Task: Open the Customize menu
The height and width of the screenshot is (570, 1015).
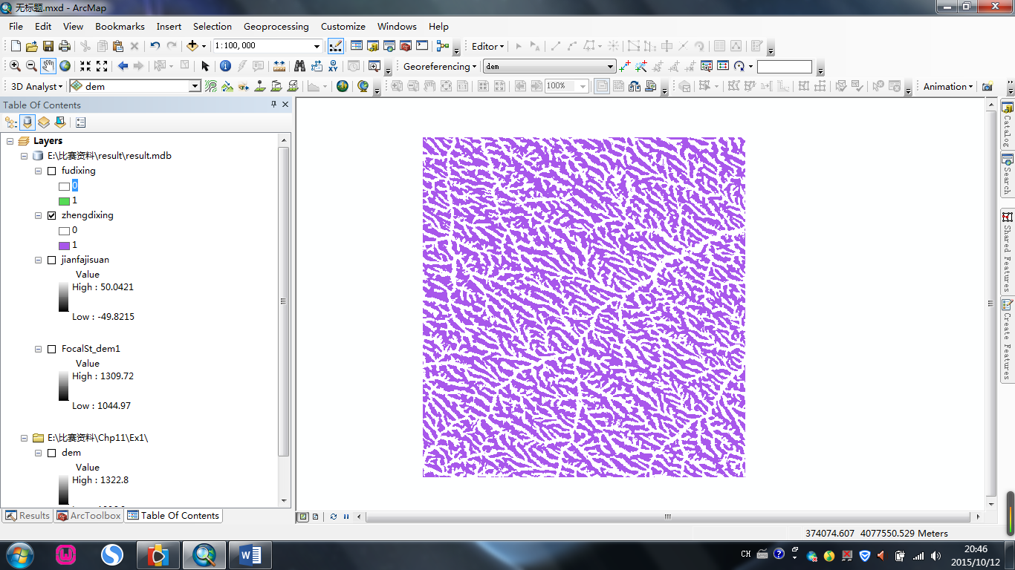Action: click(343, 26)
